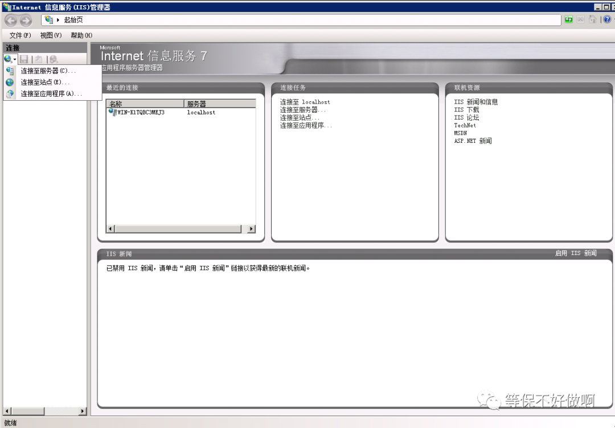Minimize the IIS Manager window
The width and height of the screenshot is (615, 428).
coord(598,7)
